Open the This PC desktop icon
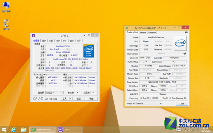This screenshot has width=213, height=133. (6, 7)
